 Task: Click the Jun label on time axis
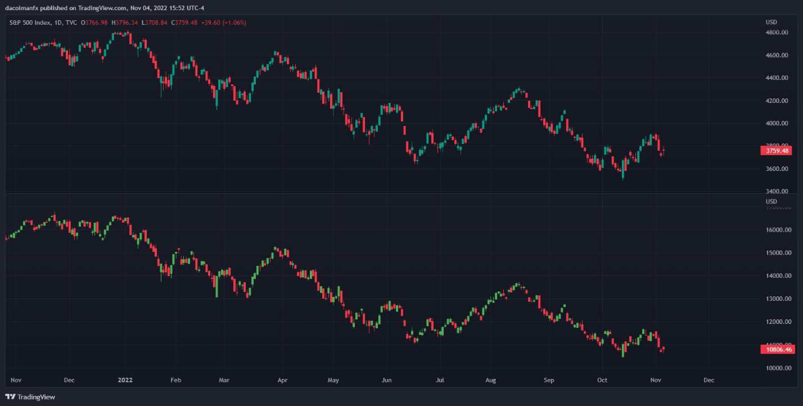[x=386, y=380]
